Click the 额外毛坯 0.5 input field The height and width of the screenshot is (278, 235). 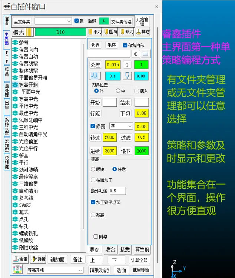click(x=118, y=191)
